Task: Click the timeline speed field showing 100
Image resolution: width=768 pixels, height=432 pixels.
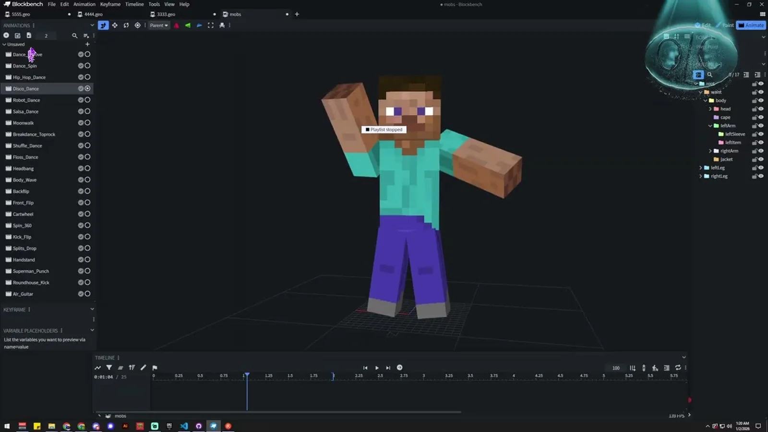Action: tap(616, 368)
